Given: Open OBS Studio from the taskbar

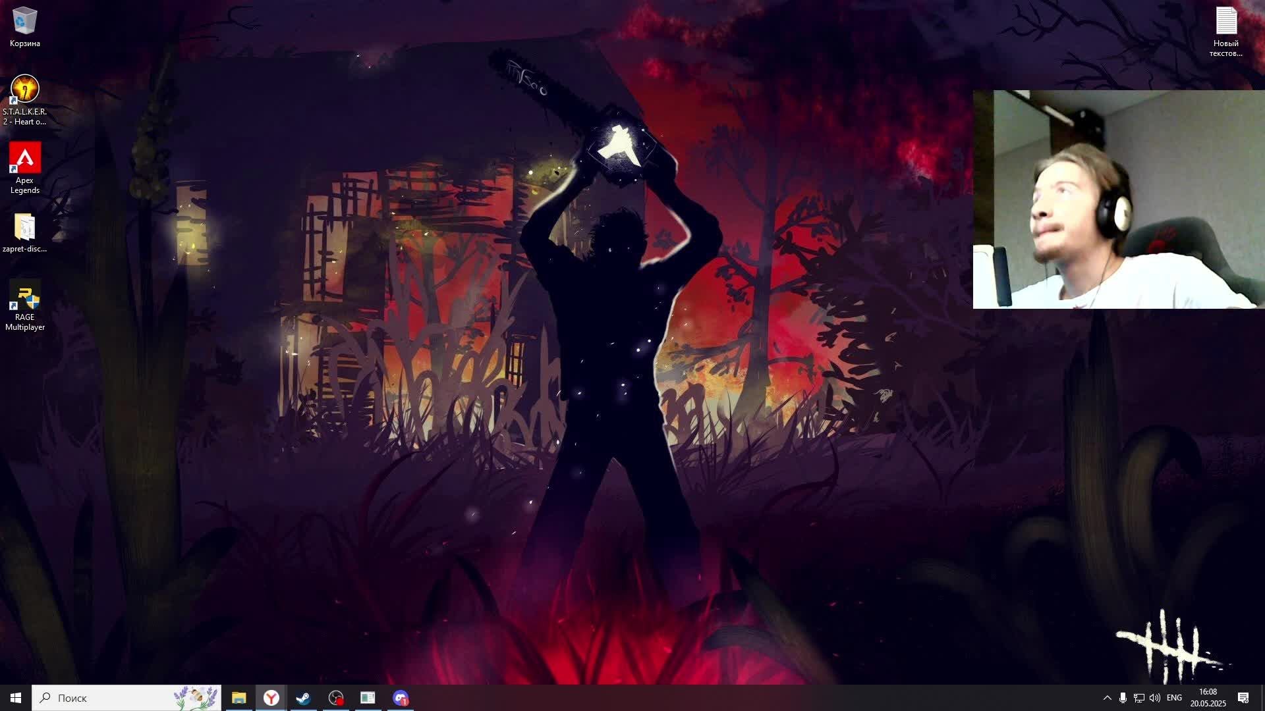Looking at the screenshot, I should pyautogui.click(x=336, y=698).
